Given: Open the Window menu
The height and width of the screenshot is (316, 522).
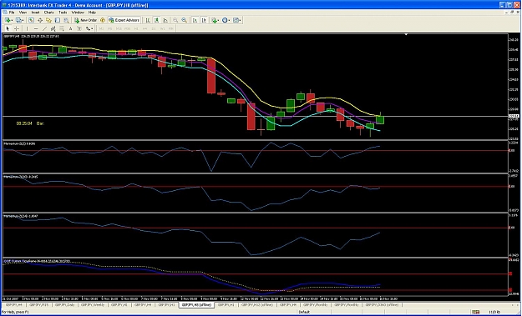Looking at the screenshot, I should click(x=78, y=13).
